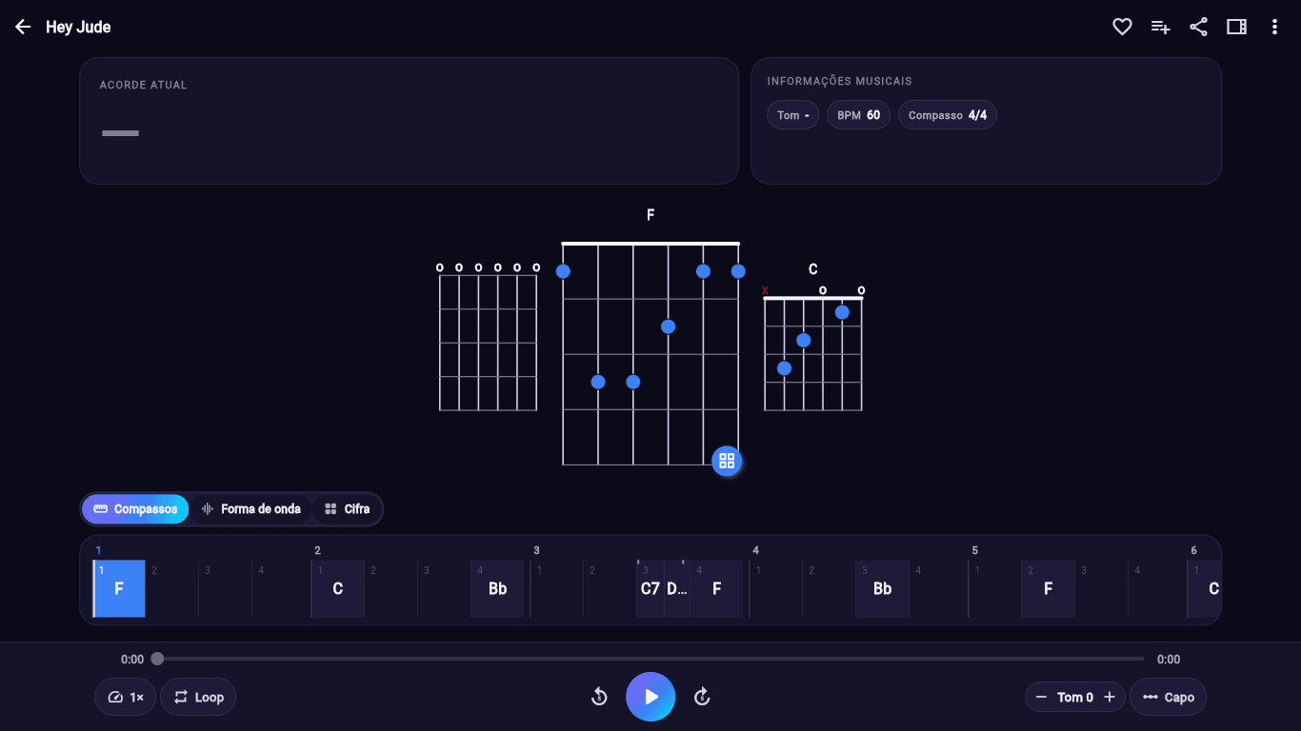Image resolution: width=1301 pixels, height=731 pixels.
Task: Click the Compasso 4/4 chip
Action: (948, 115)
